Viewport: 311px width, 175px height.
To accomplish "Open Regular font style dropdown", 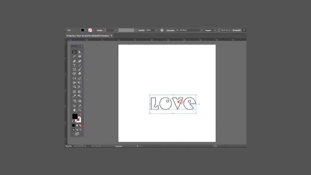I will pos(215,30).
